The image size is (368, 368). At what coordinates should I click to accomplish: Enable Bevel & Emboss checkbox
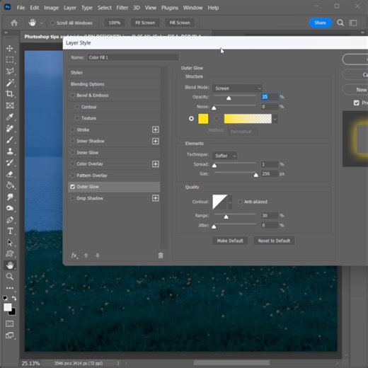(x=72, y=96)
